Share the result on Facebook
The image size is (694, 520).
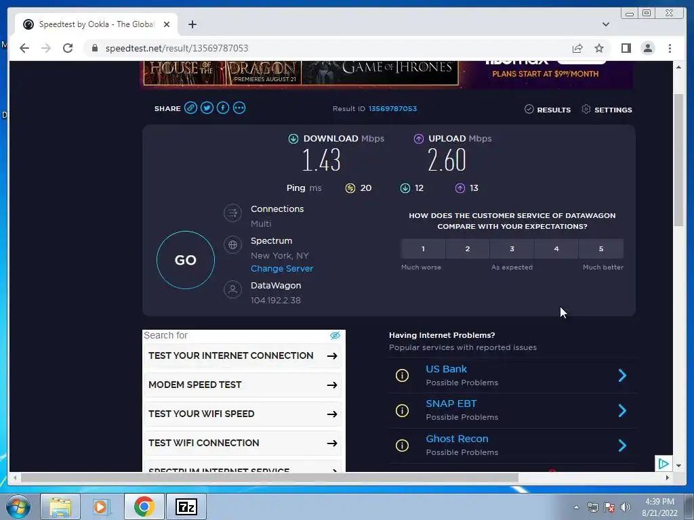pos(223,108)
